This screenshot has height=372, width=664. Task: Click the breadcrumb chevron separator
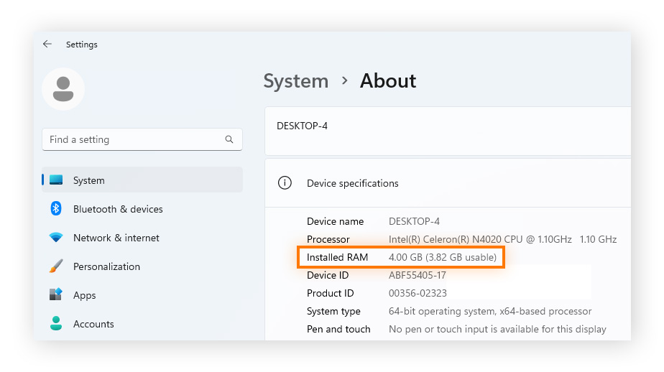pyautogui.click(x=345, y=80)
